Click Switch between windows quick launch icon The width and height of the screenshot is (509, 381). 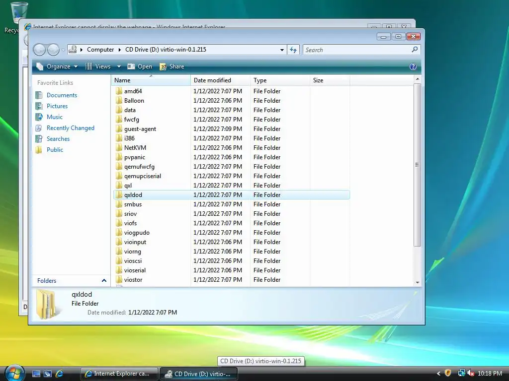coord(47,374)
